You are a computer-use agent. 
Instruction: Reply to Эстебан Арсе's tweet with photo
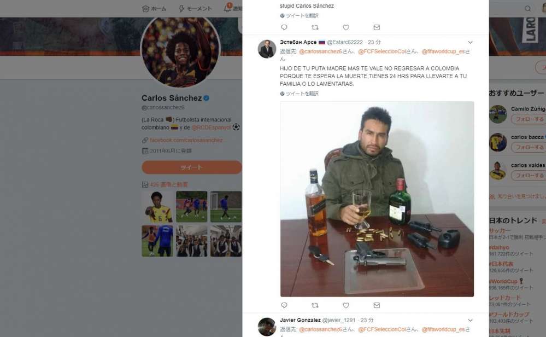click(284, 305)
